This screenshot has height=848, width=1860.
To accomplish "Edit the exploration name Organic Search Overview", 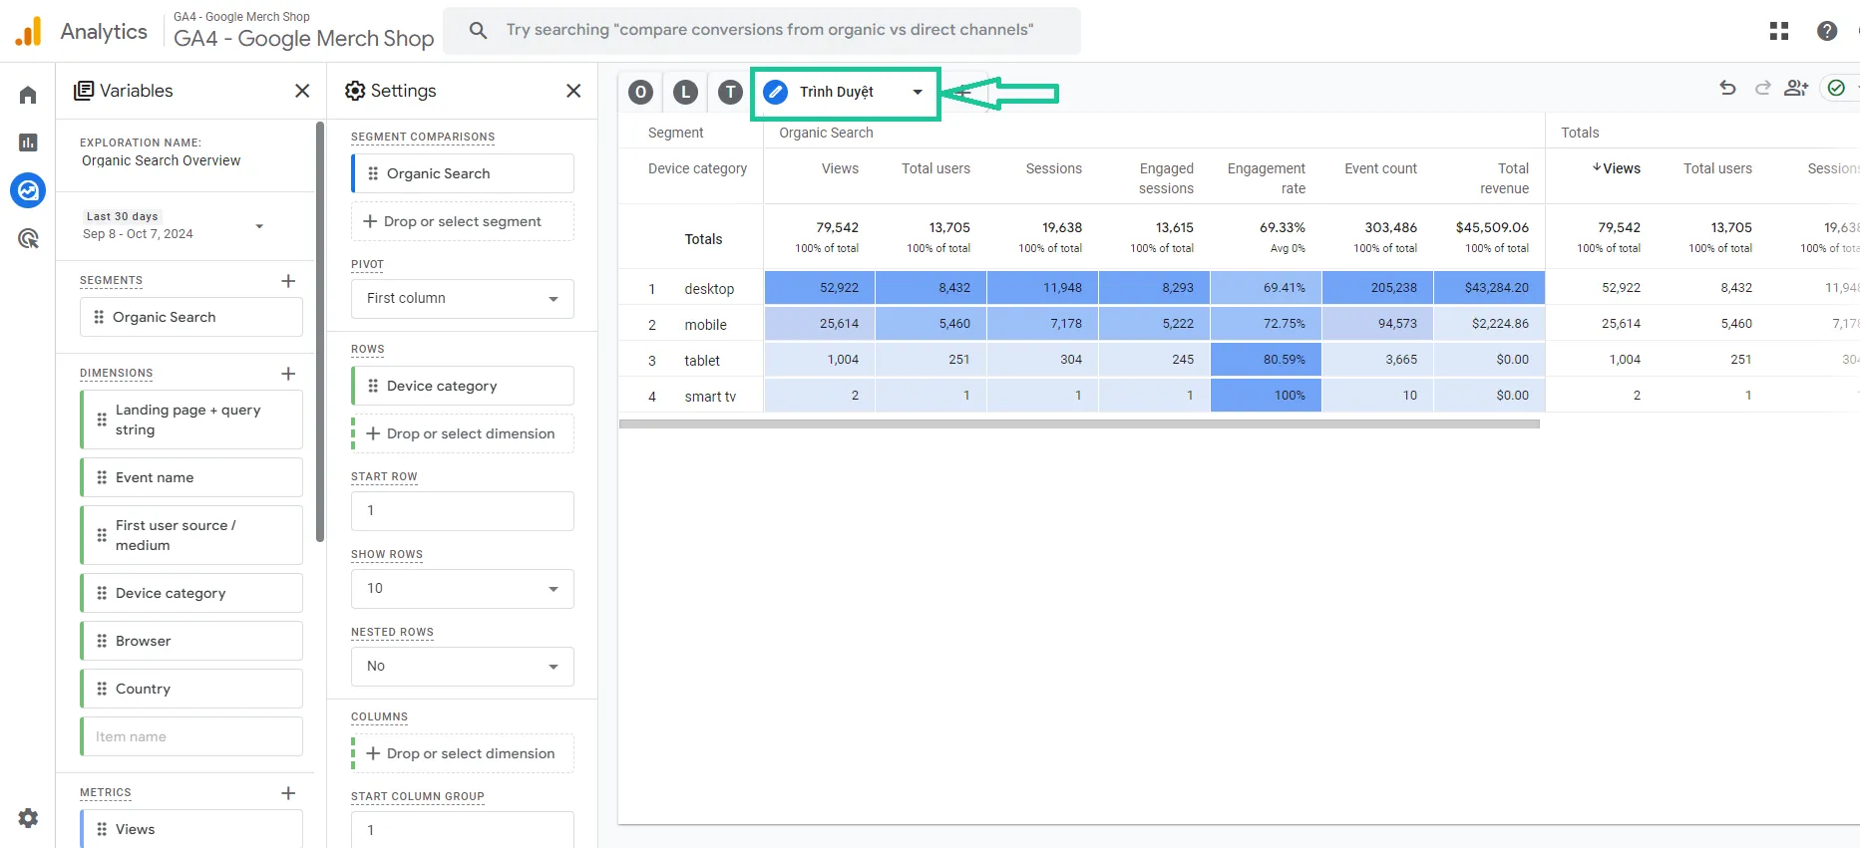I will coord(162,160).
